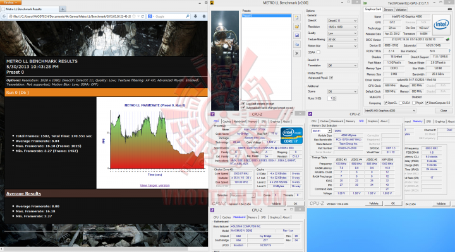Image resolution: width=455 pixels, height=252 pixels.
Task: Click the Delete preset X icon
Action: 296,54
